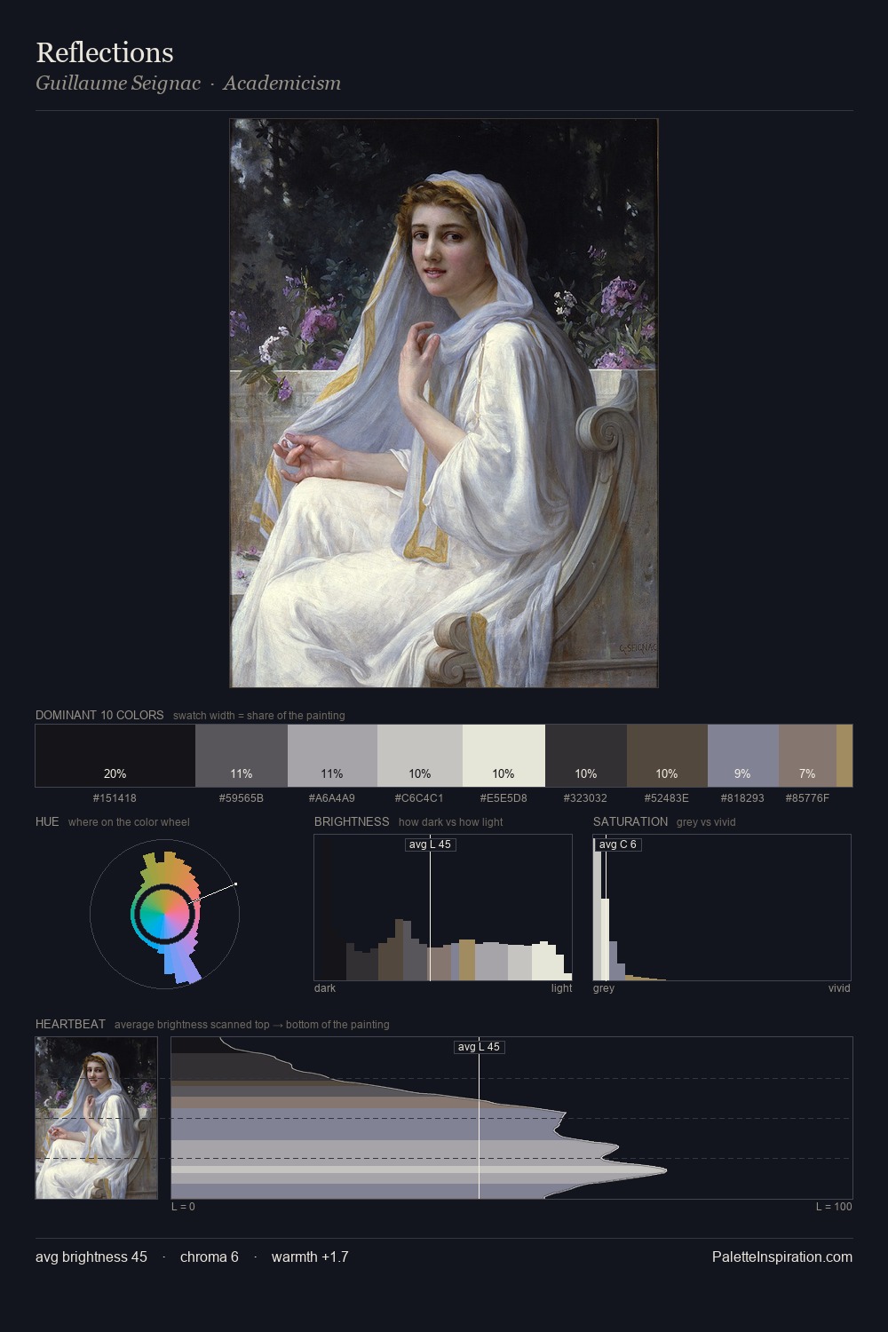Click the 'warmth +1.7' footer stat

(x=310, y=1257)
